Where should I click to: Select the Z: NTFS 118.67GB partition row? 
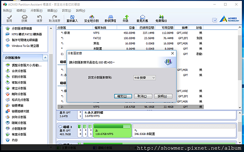tap(131, 107)
